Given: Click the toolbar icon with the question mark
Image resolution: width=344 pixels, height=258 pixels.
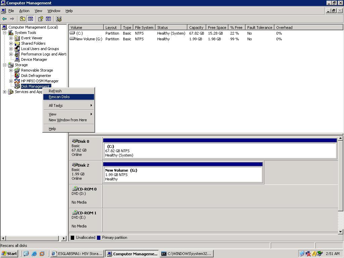Looking at the screenshot, I should 41,19.
